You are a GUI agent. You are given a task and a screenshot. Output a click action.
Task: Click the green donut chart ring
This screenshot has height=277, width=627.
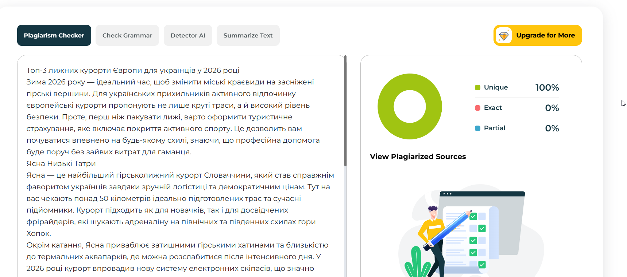tap(387, 106)
